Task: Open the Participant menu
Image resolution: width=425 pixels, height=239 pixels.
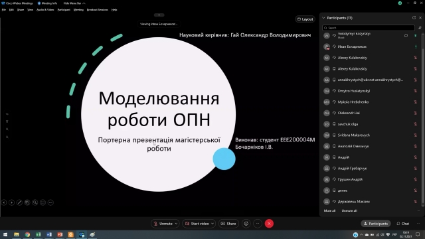Action: tap(64, 10)
